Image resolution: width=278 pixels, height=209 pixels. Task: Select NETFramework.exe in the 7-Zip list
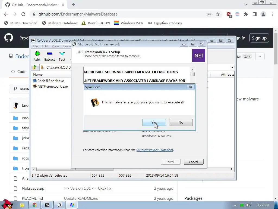(x=50, y=86)
